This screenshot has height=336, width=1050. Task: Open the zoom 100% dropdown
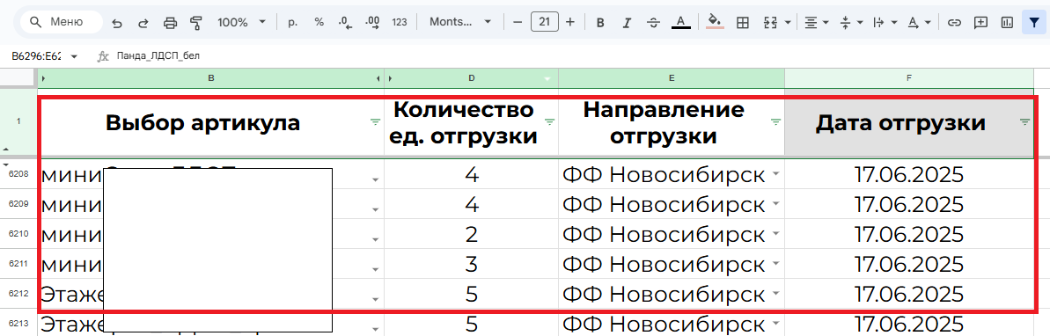pos(242,22)
